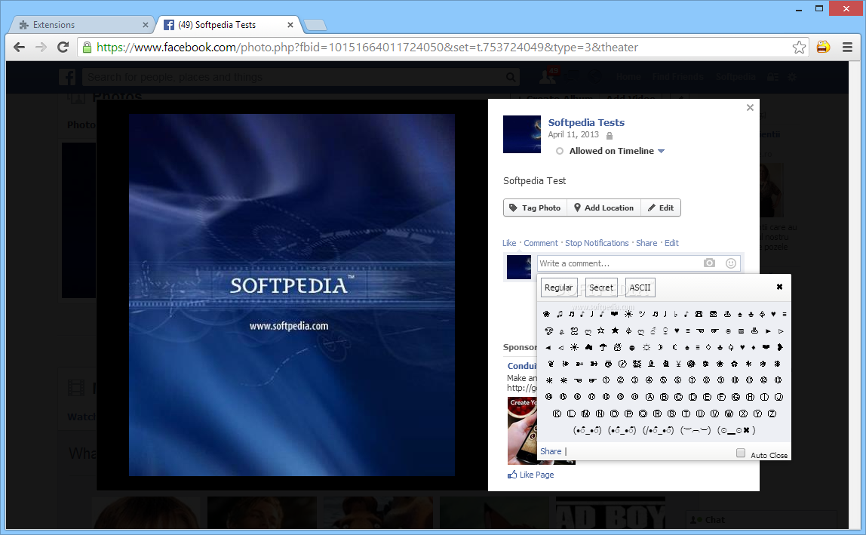Click the Share link in the emoticon panel
This screenshot has height=535, width=866.
(551, 451)
